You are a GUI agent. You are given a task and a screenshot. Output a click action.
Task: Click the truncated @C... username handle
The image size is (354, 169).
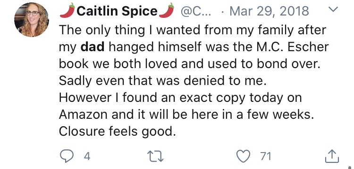[195, 11]
